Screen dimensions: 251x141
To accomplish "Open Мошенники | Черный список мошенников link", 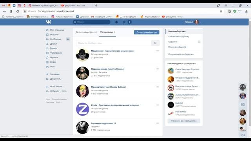I will (x=112, y=51).
